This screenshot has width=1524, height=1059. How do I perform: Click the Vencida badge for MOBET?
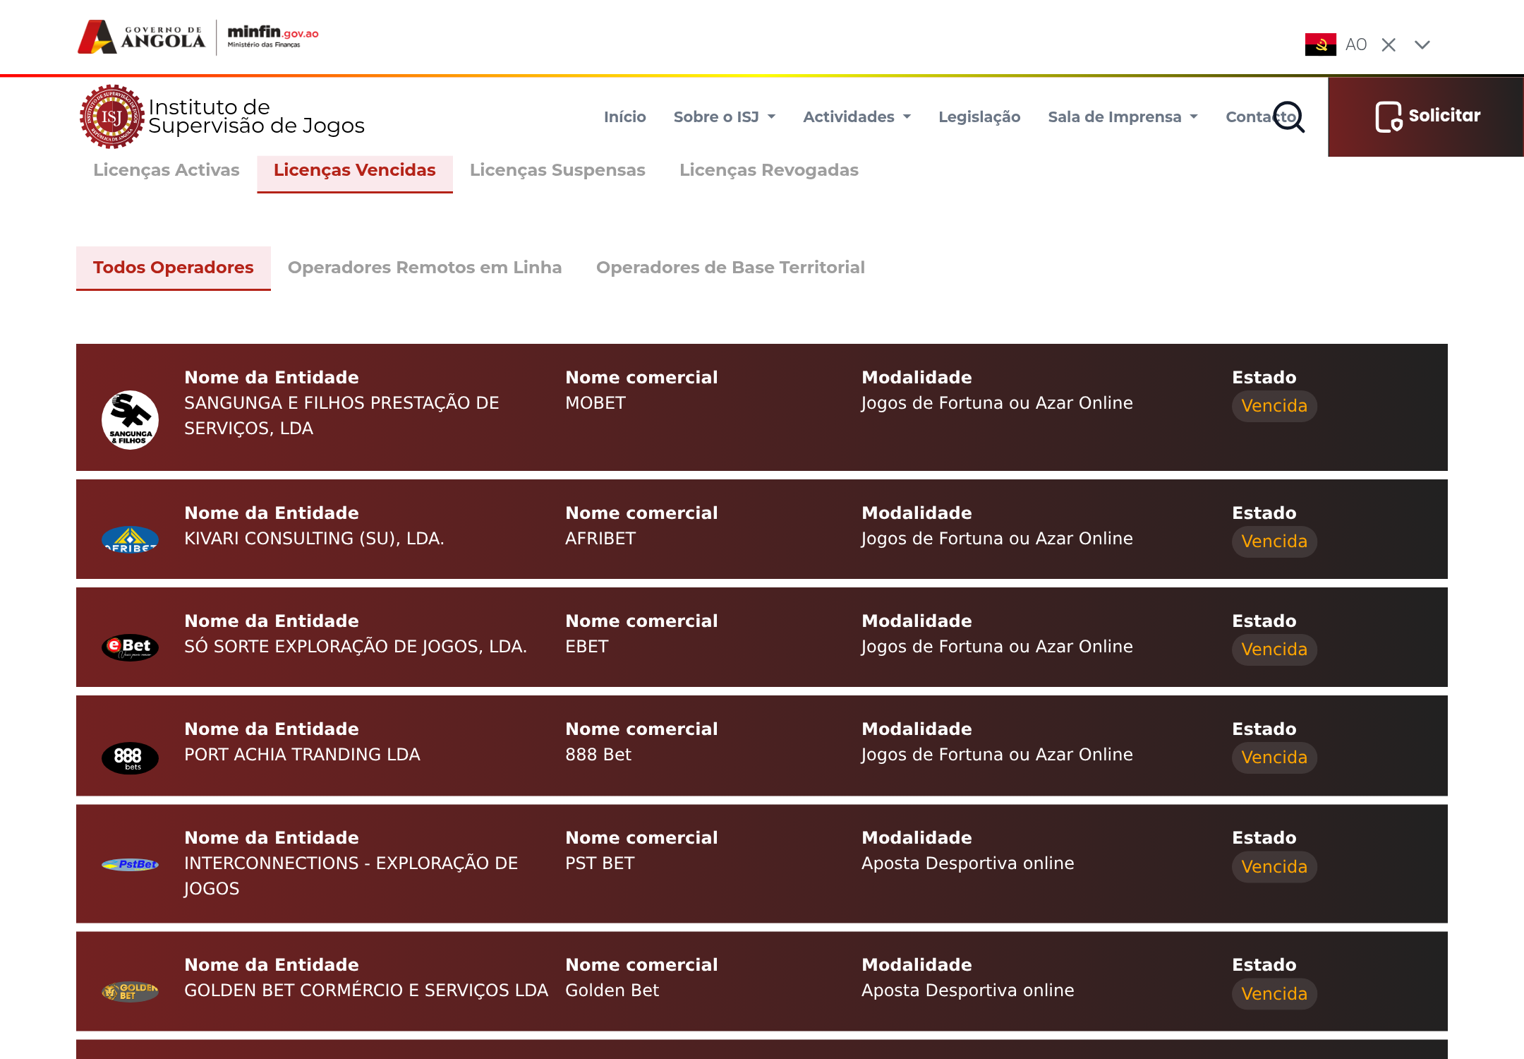pyautogui.click(x=1274, y=406)
